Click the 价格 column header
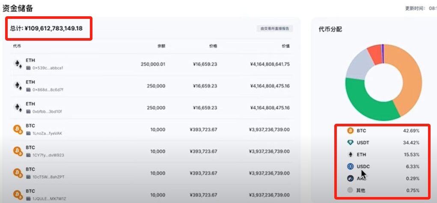 [x=213, y=46]
